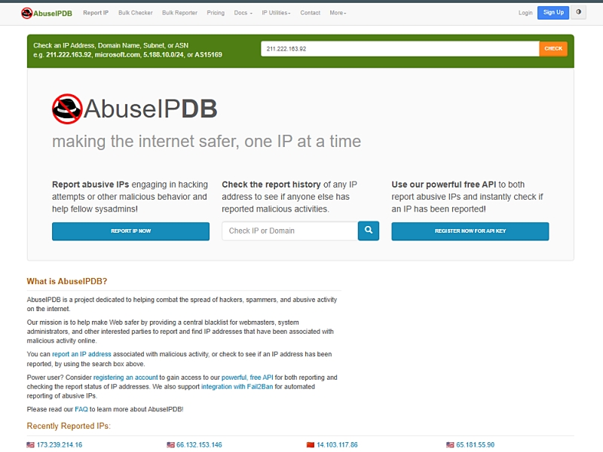Open the Pricing page
This screenshot has width=603, height=452.
216,13
